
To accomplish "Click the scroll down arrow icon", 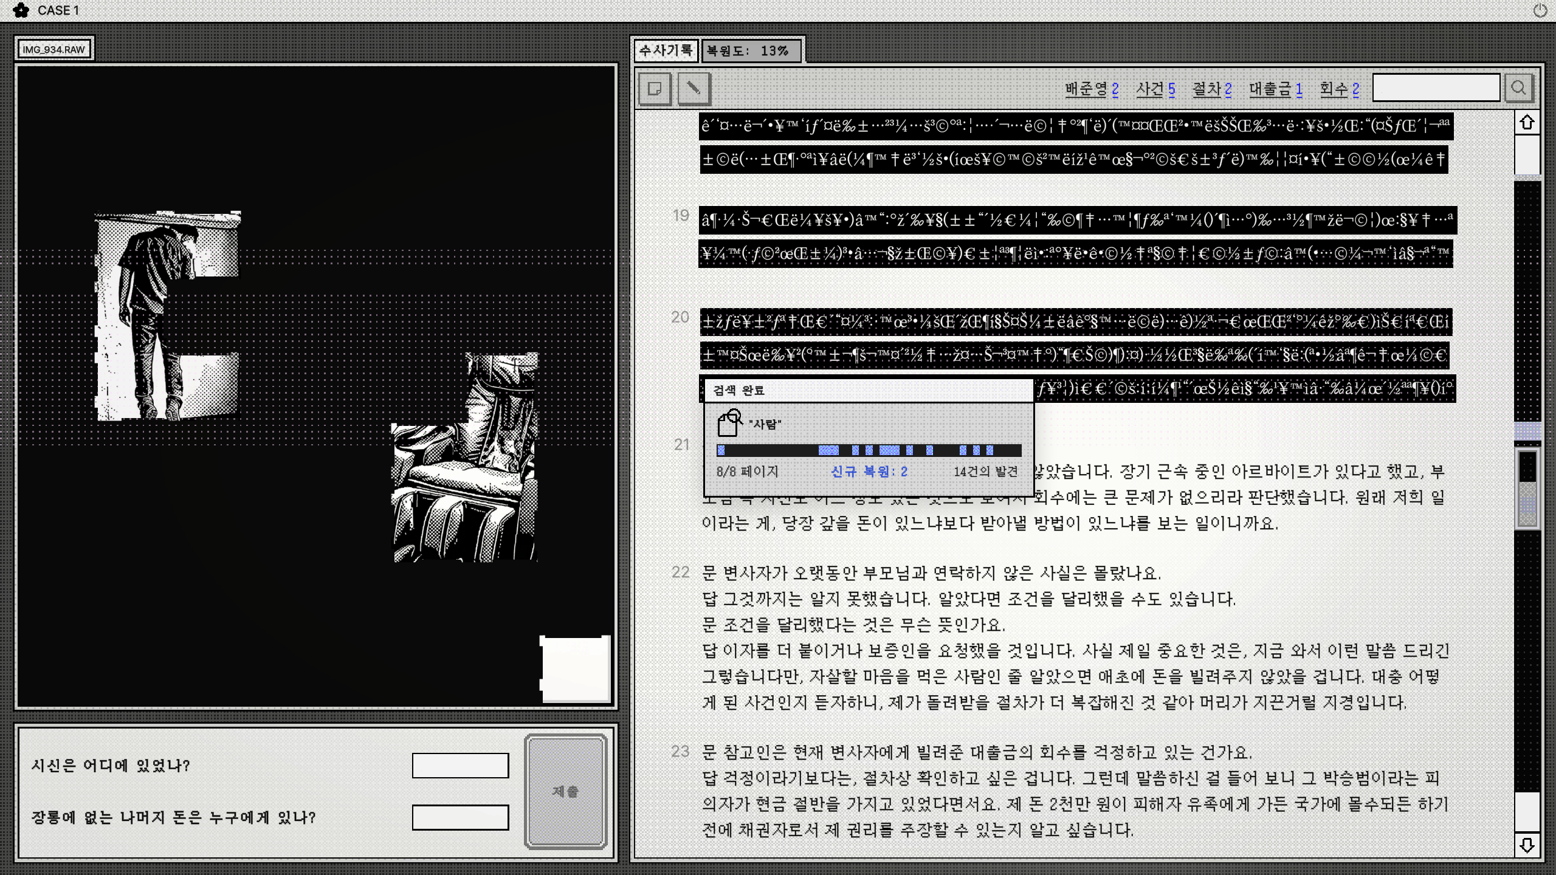I will coord(1527,845).
